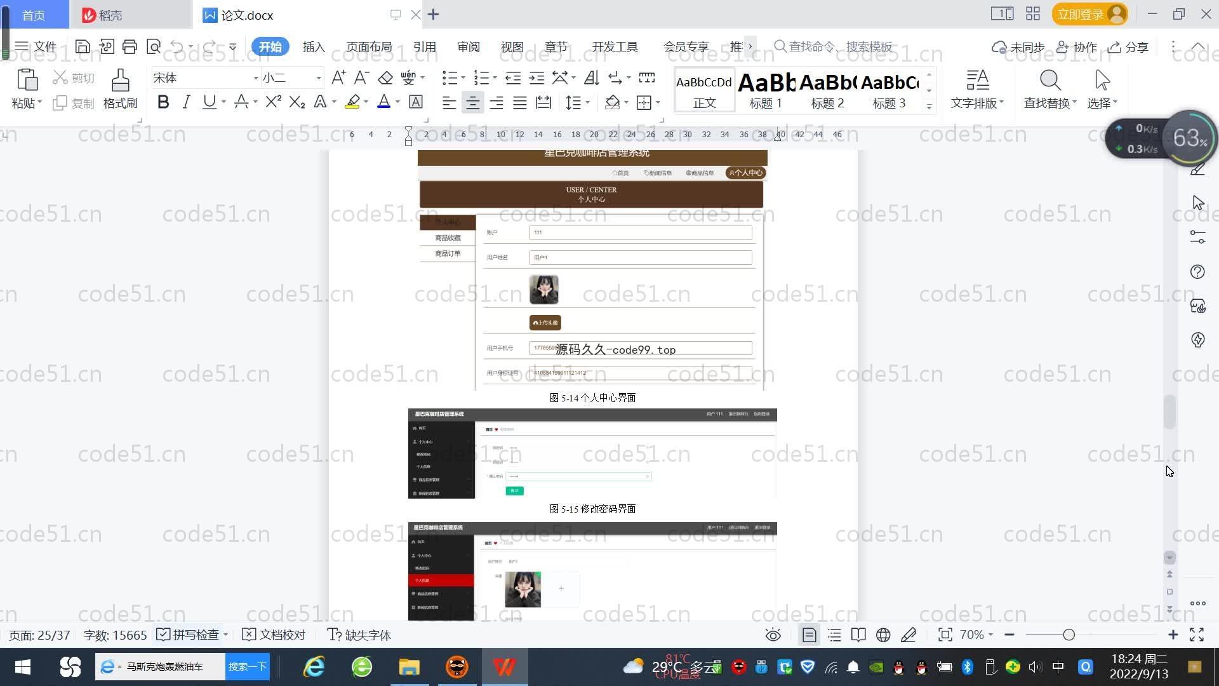Click 缺失字体 missing fonts notice

click(x=359, y=635)
